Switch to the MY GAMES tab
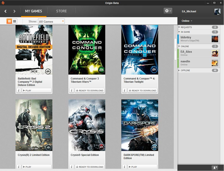 [34, 11]
